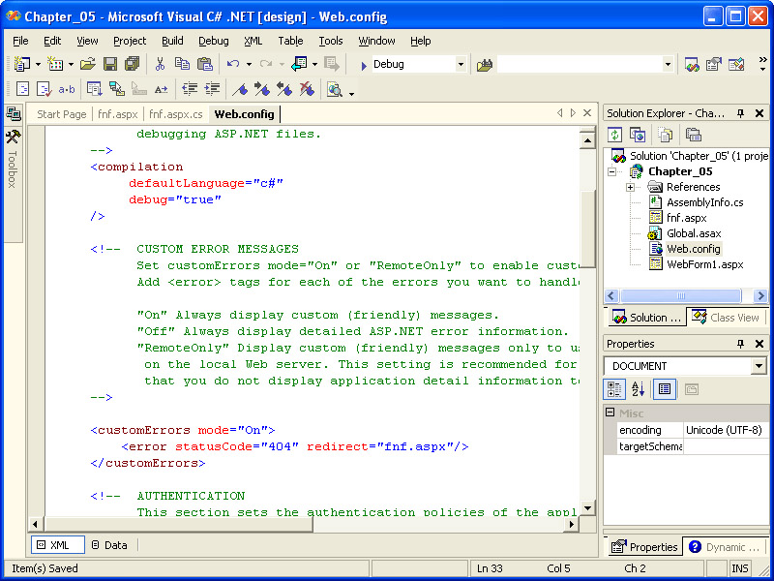Pin the Solution Explorer panel
The height and width of the screenshot is (581, 774).
pyautogui.click(x=741, y=113)
